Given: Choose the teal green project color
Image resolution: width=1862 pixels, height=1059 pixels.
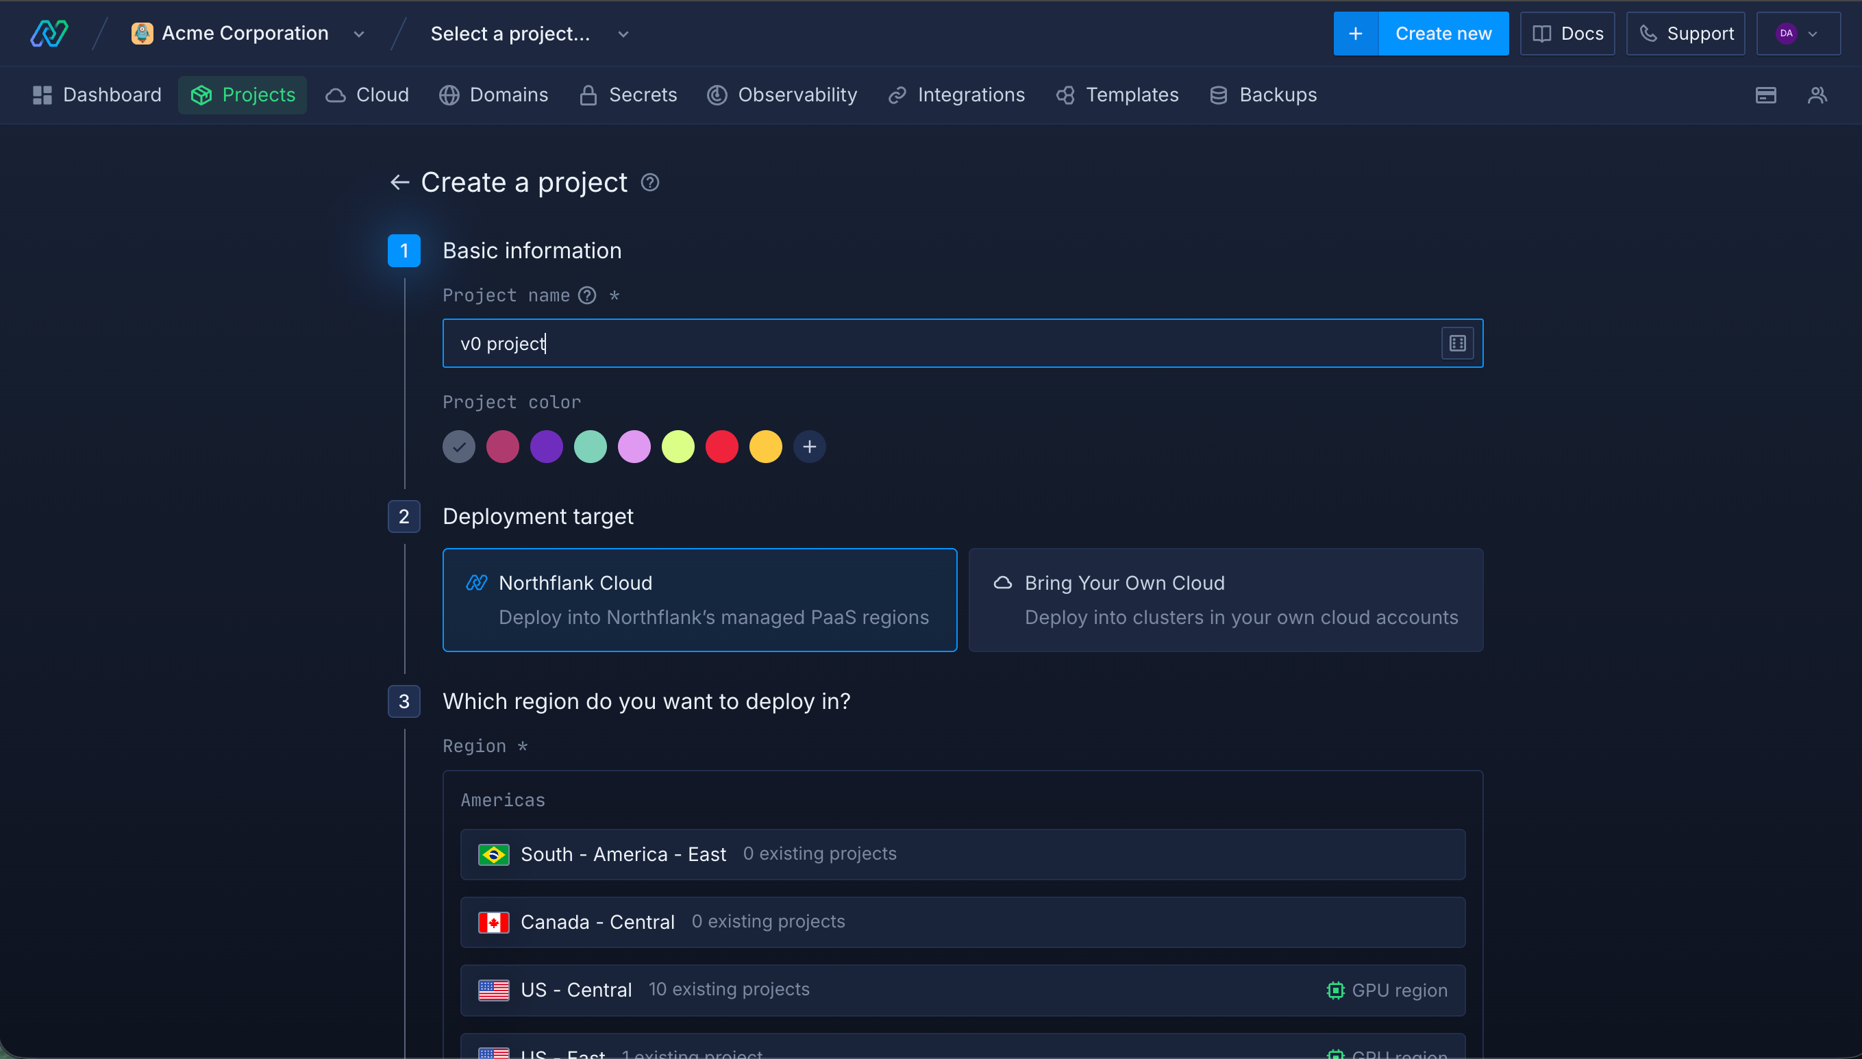Looking at the screenshot, I should coord(590,447).
